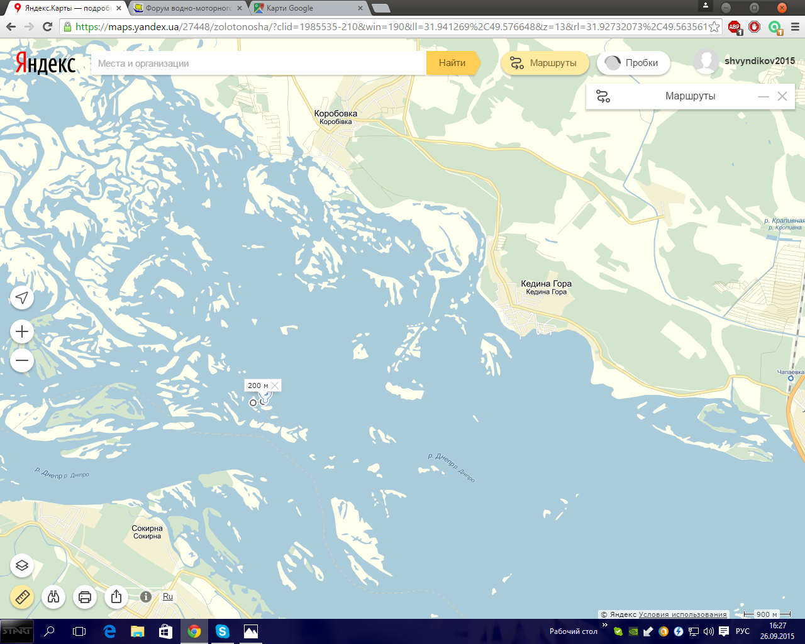Click the Места и организации search field
Screen dimensions: 805x644
pyautogui.click(x=258, y=64)
